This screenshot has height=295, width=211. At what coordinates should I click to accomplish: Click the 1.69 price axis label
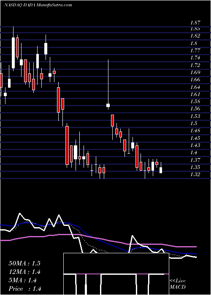[x=195, y=72]
